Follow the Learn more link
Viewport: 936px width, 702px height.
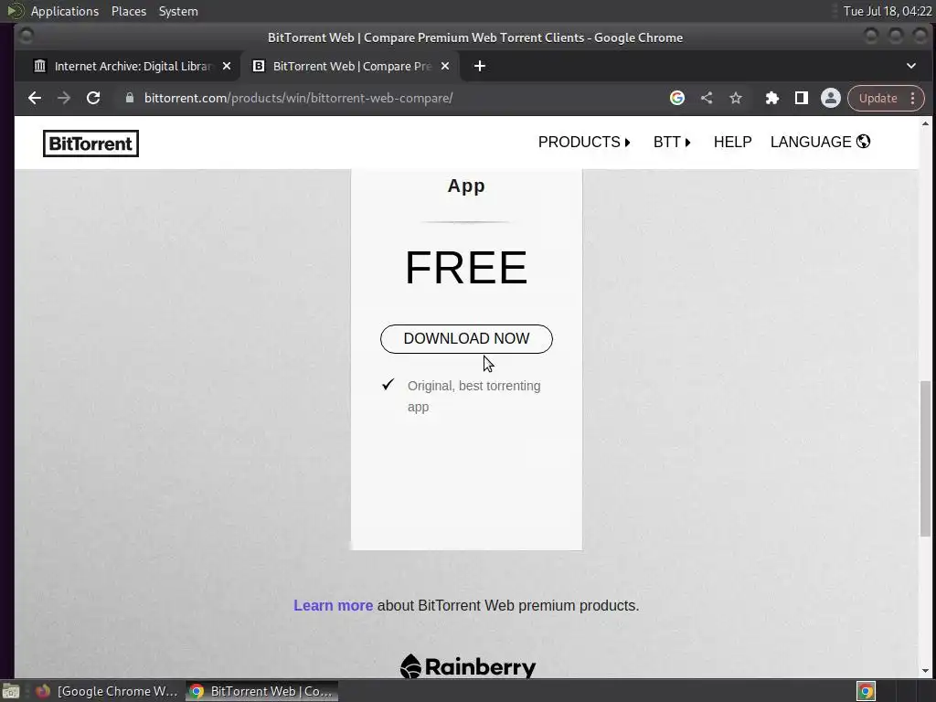[333, 605]
